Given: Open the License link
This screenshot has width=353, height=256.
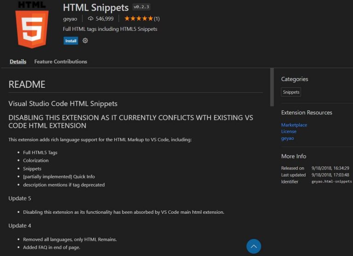Looking at the screenshot, I should coord(289,131).
